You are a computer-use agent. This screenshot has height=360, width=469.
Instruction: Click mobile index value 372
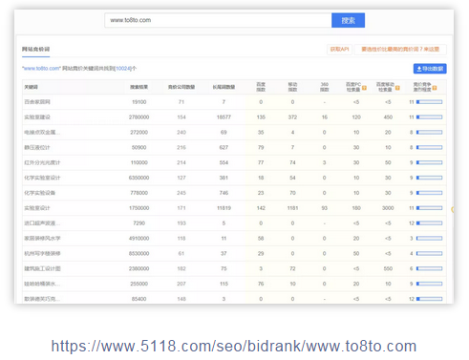tap(292, 117)
